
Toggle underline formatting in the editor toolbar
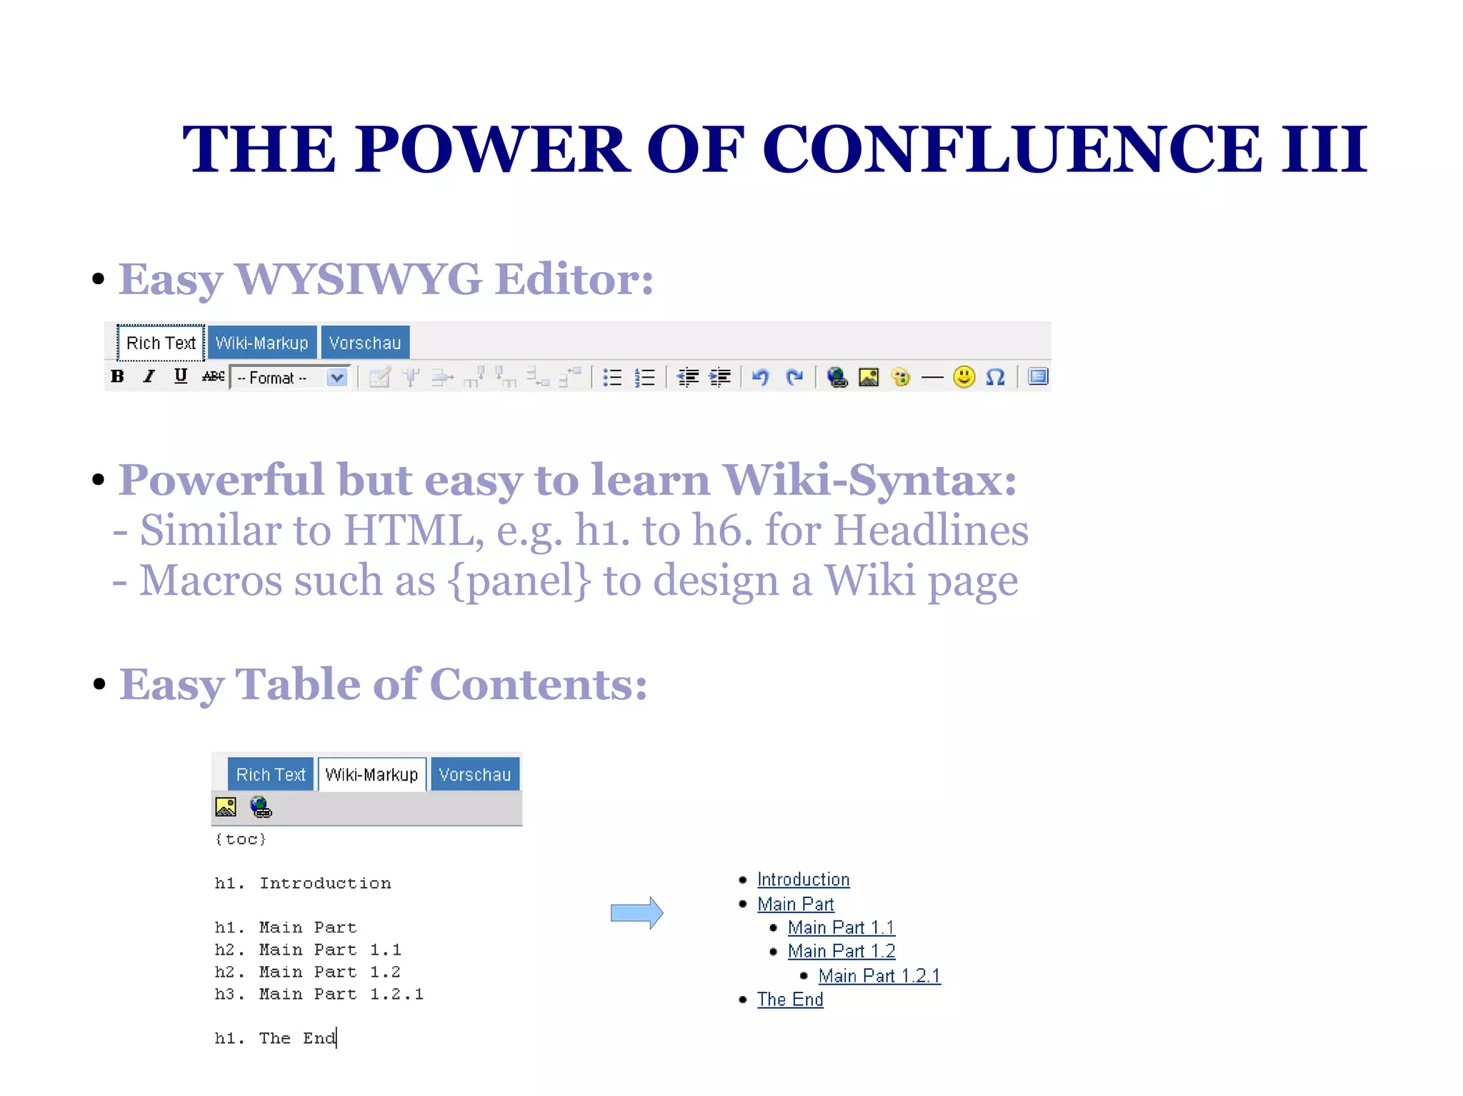point(181,376)
